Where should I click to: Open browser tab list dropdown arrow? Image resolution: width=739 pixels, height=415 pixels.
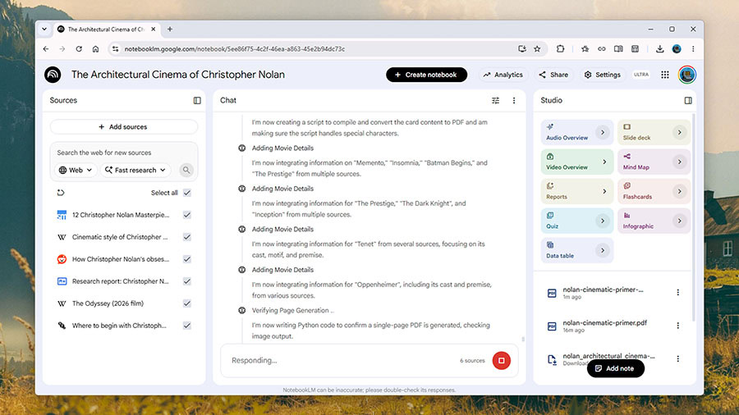(x=44, y=30)
